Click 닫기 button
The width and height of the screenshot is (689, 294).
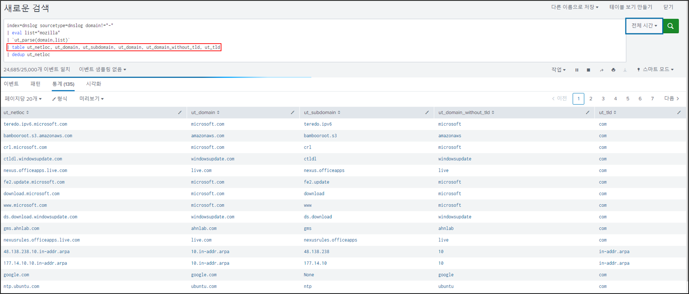(x=668, y=7)
